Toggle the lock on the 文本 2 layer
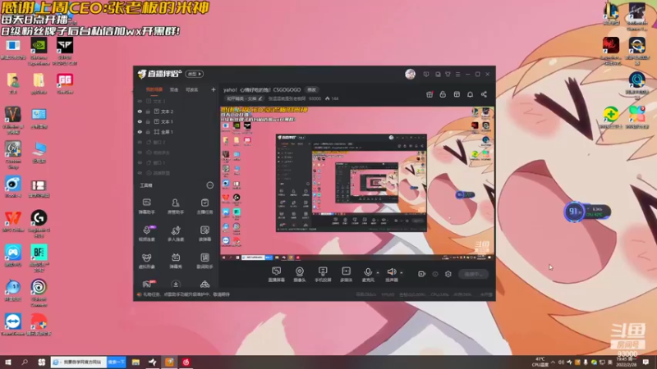 pos(148,112)
